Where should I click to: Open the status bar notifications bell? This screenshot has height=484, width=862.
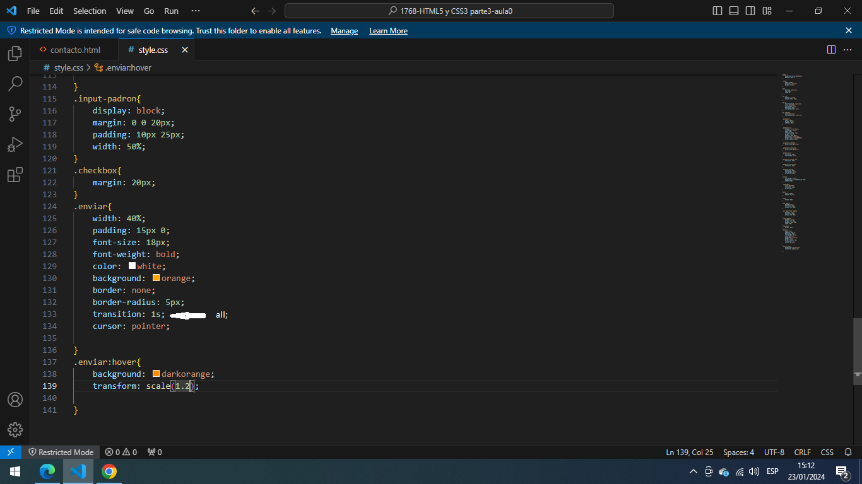click(x=847, y=452)
